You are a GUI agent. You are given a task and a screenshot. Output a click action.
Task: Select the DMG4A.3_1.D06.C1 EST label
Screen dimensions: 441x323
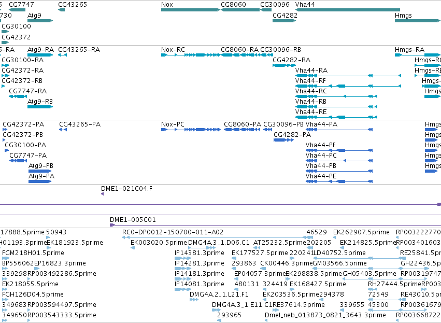219,243
